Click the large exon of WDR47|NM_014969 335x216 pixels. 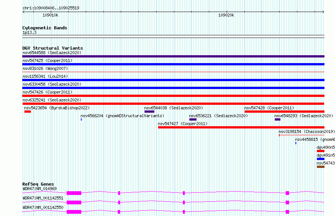(74, 193)
